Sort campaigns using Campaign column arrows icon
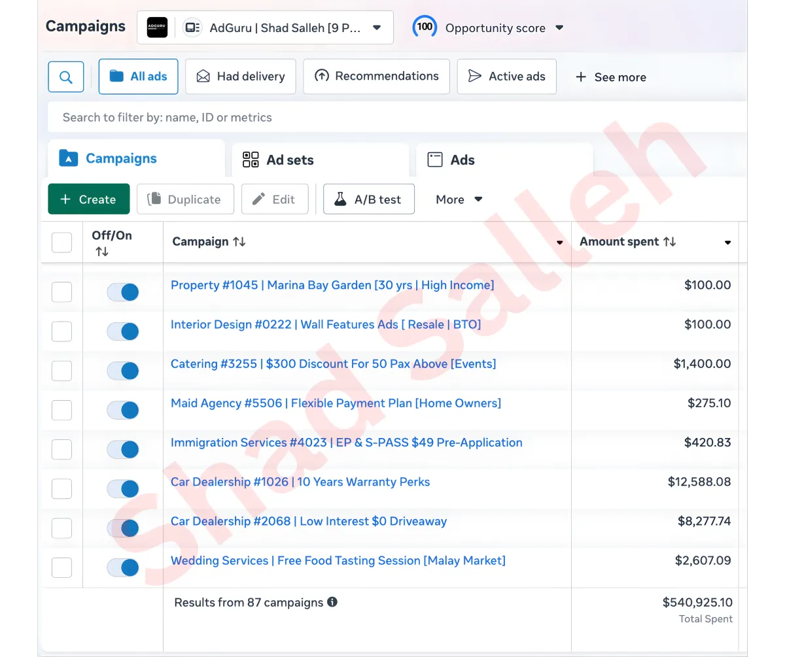Viewport: 785px width, 657px height. coord(239,242)
